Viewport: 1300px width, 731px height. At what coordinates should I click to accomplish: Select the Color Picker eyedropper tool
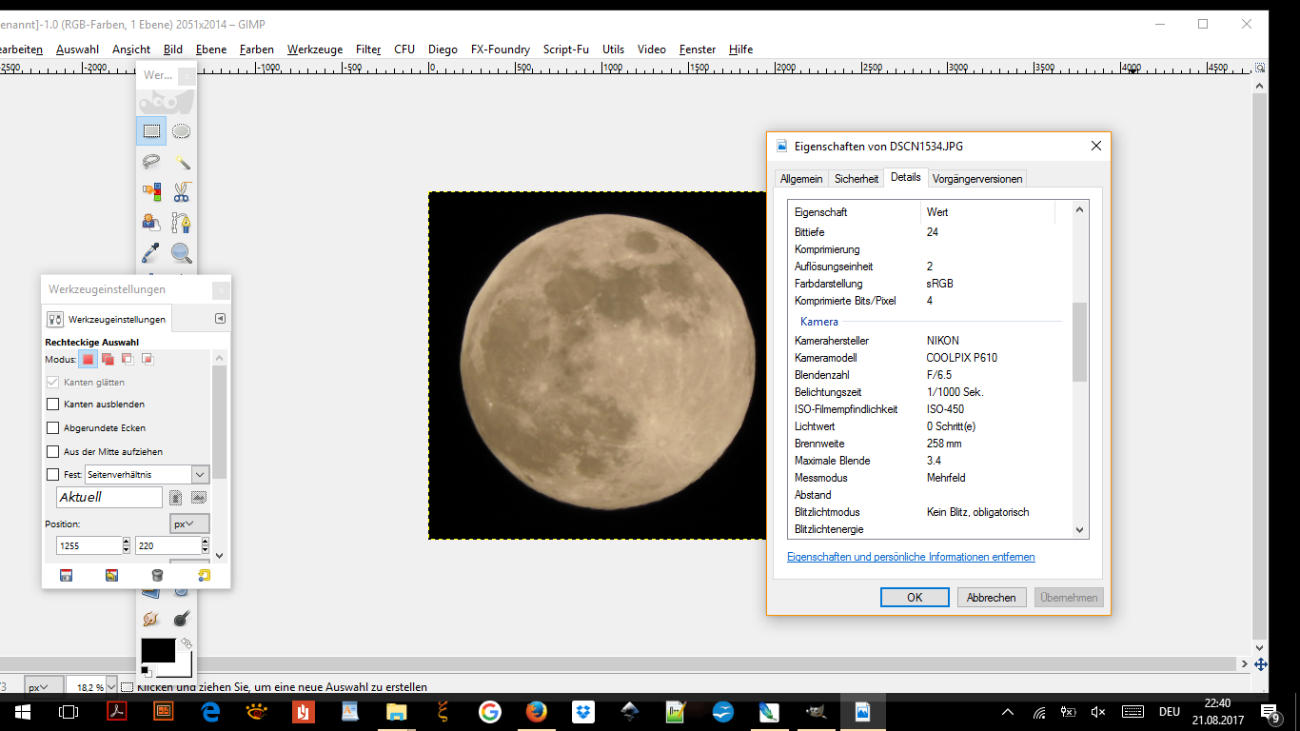pos(151,253)
